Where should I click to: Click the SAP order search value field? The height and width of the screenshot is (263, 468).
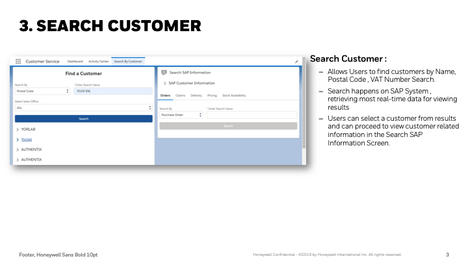click(x=252, y=115)
